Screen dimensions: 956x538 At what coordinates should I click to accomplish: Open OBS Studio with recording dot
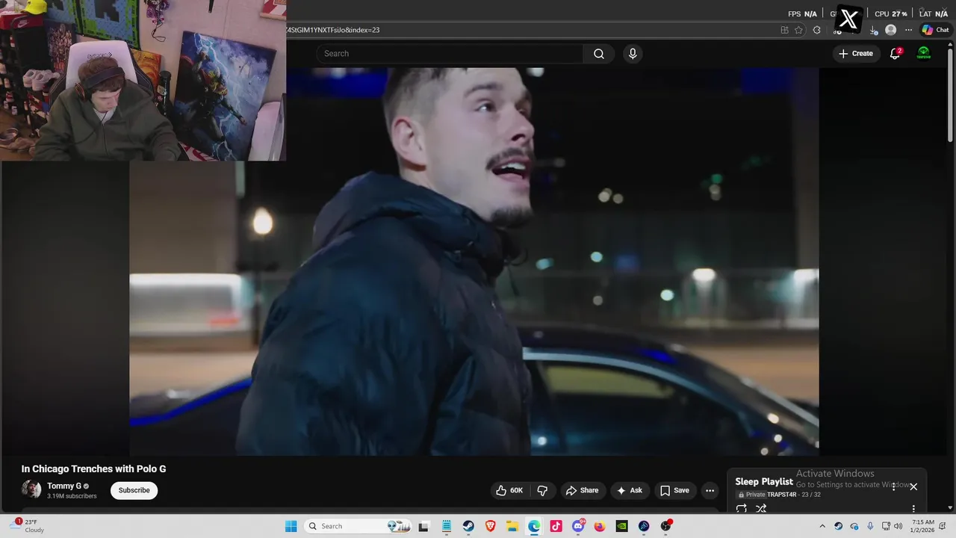pyautogui.click(x=665, y=526)
